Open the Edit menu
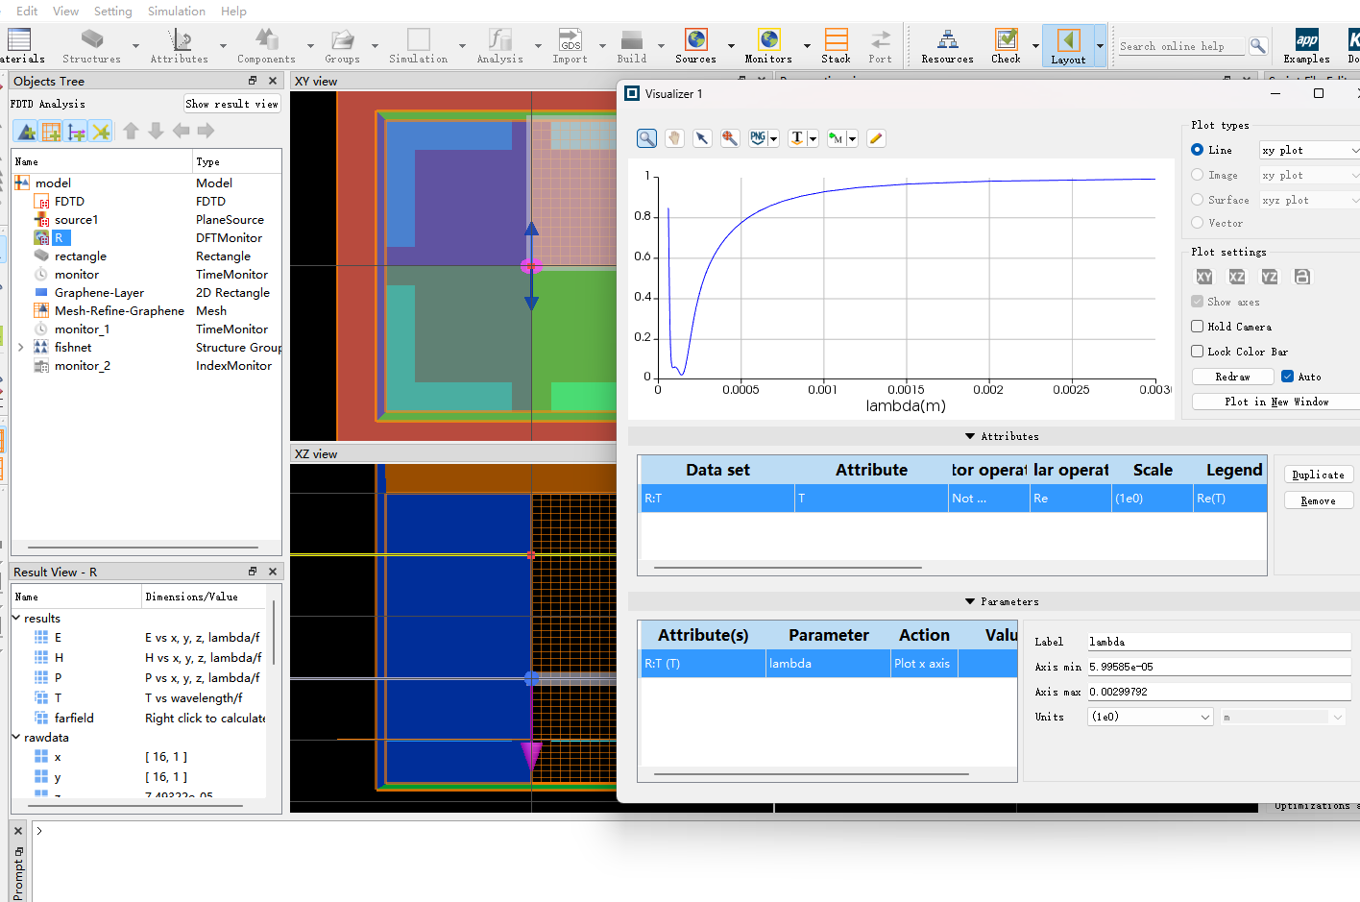This screenshot has height=902, width=1360. point(27,11)
